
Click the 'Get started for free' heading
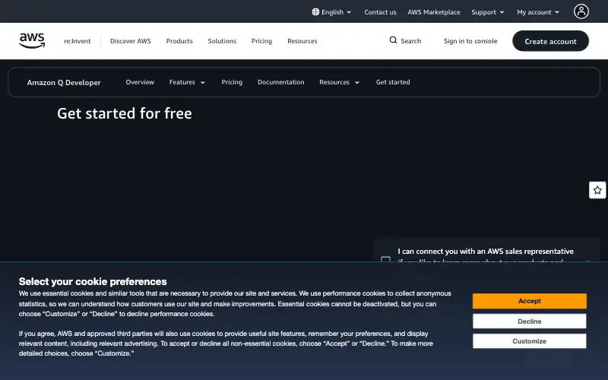point(125,113)
